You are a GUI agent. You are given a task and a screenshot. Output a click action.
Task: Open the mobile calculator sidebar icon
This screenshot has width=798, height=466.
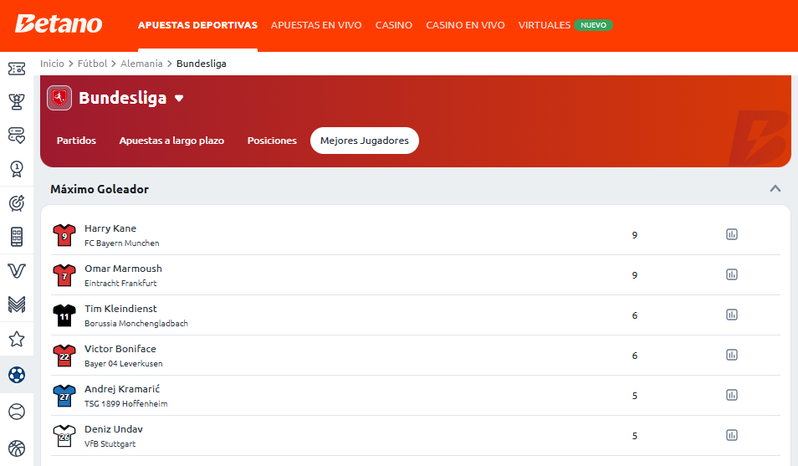(17, 237)
